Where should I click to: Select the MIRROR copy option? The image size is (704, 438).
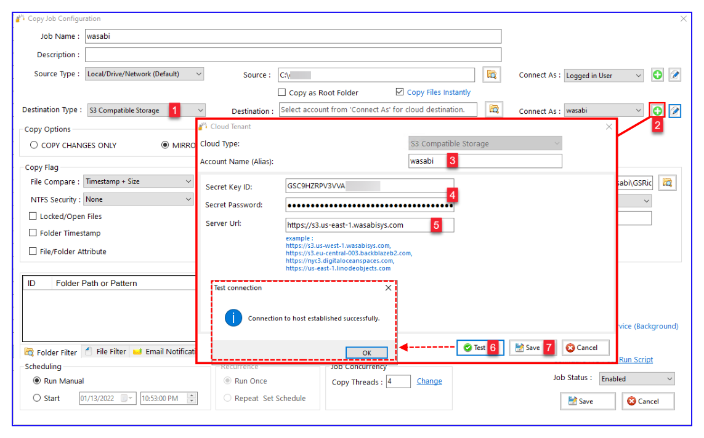click(165, 145)
